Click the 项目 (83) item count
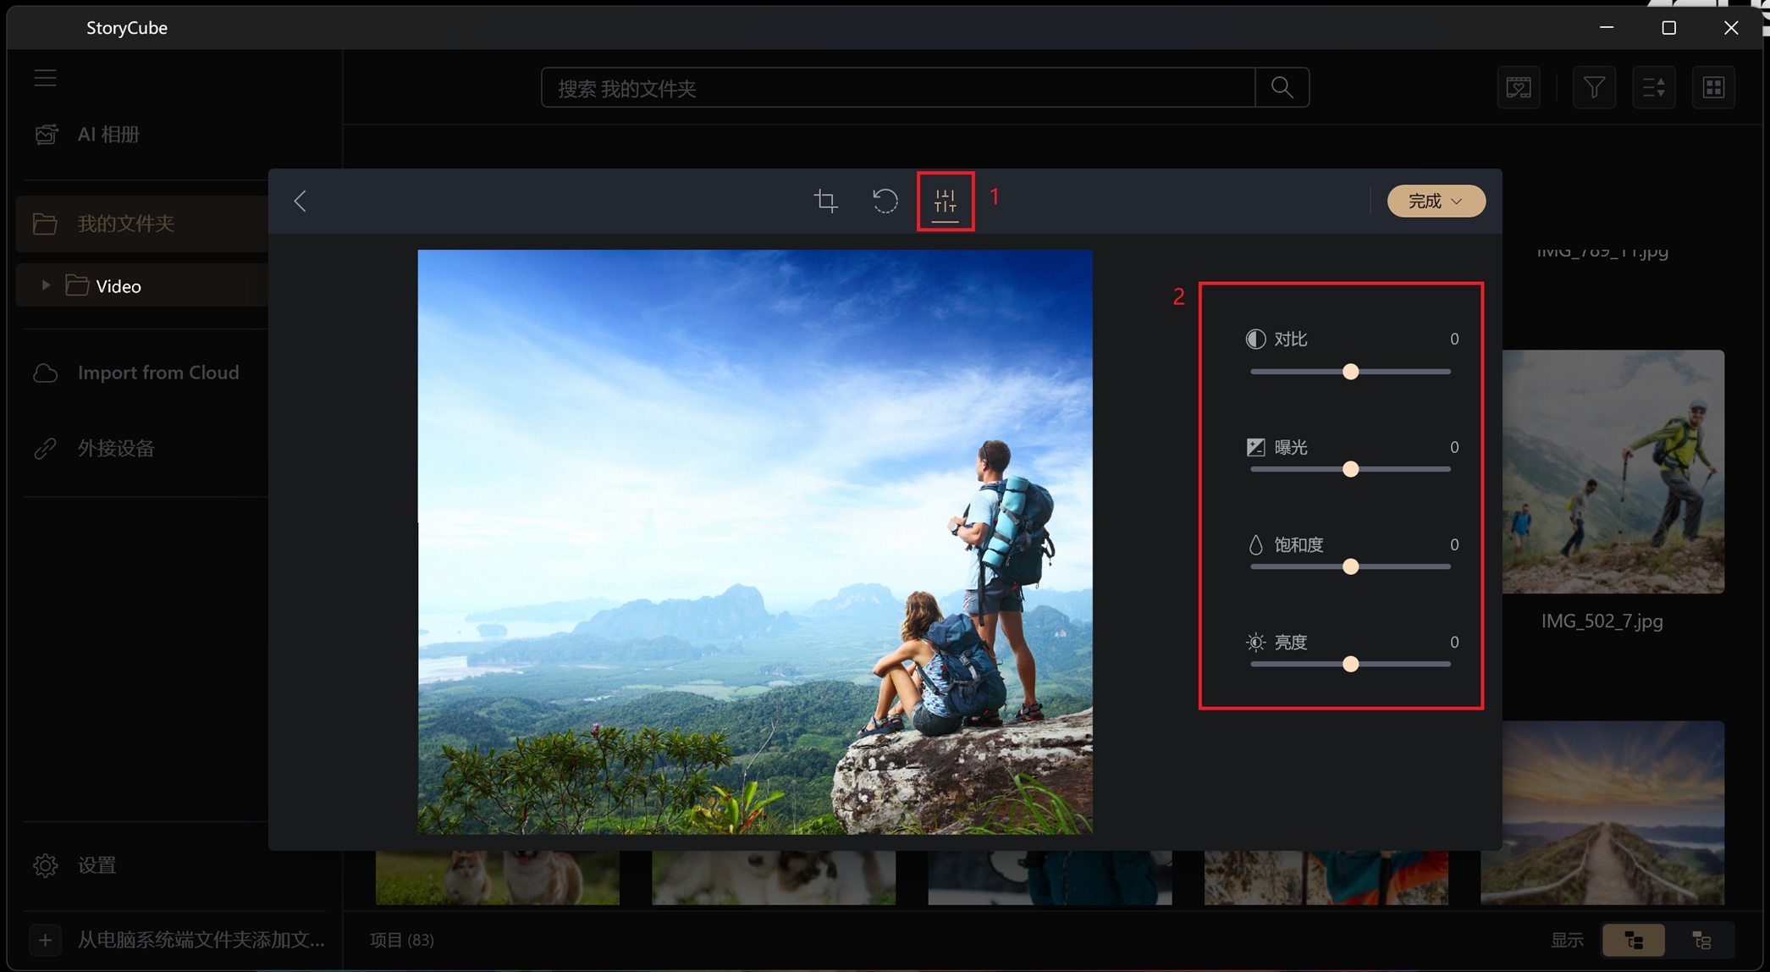Viewport: 1770px width, 972px height. click(x=401, y=940)
